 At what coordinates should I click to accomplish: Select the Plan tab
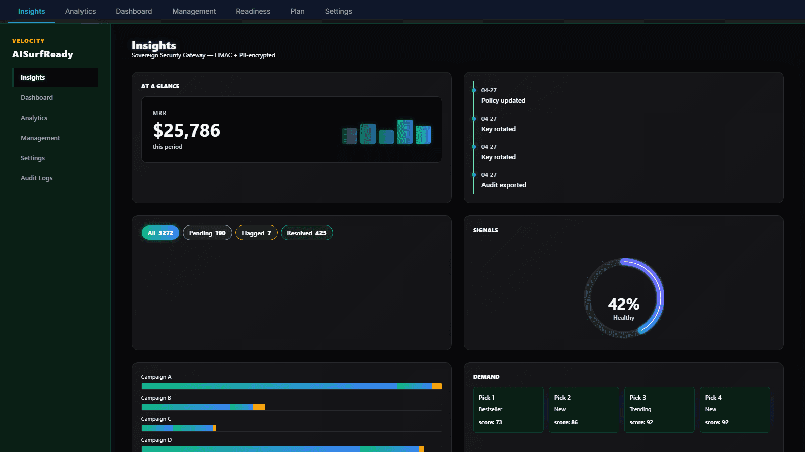coord(297,11)
